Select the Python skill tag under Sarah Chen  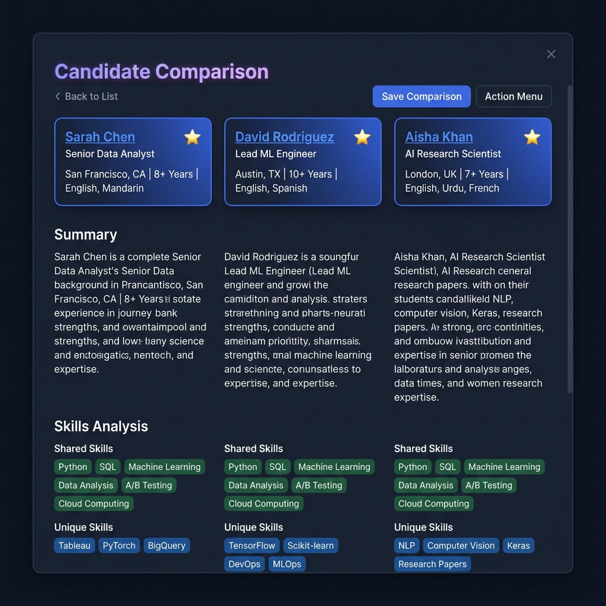[72, 467]
